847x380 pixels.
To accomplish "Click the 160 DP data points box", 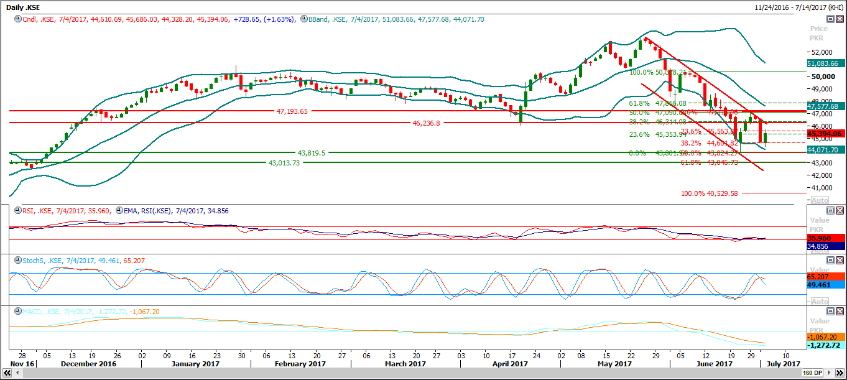I will 812,373.
